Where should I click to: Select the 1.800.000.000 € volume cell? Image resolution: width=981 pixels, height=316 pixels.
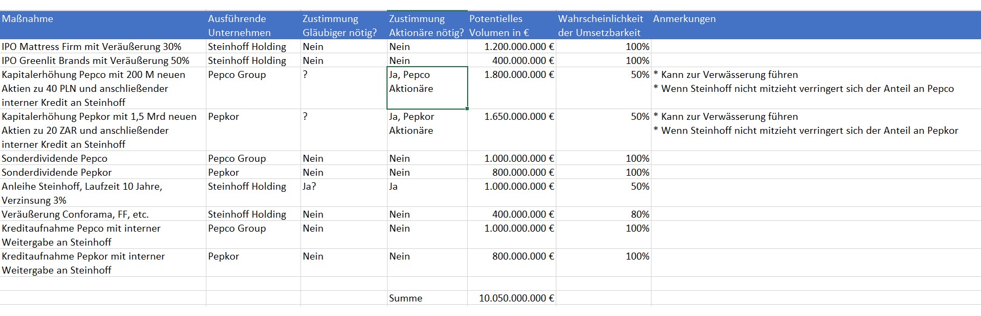point(511,88)
